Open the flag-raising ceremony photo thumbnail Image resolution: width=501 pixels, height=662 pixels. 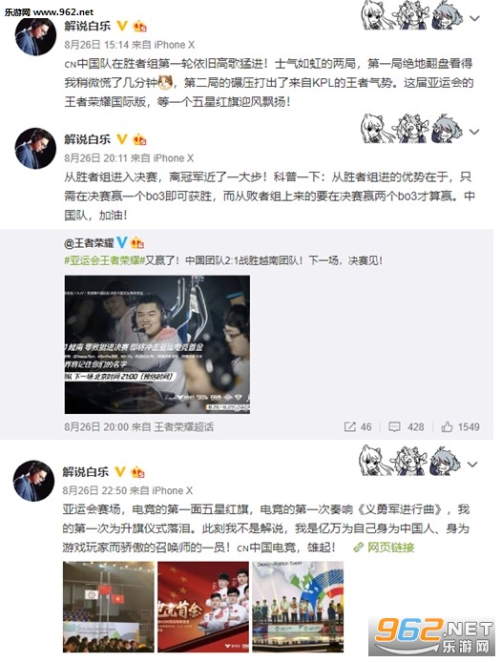click(109, 607)
